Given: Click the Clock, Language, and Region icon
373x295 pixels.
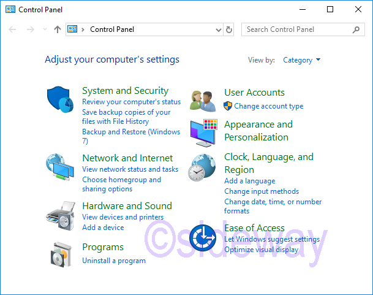Looking at the screenshot, I should point(203,167).
